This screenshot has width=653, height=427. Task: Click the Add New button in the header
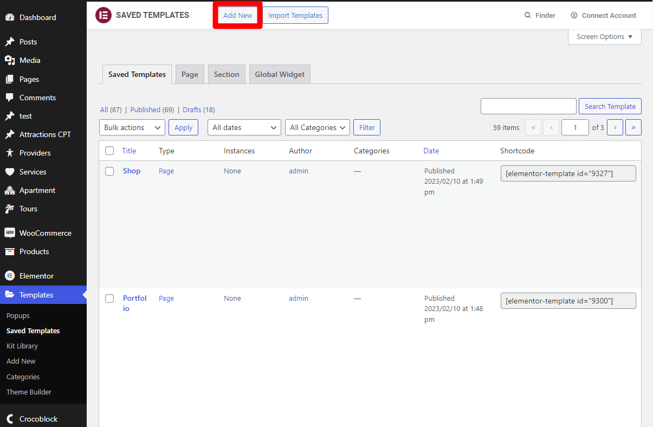(237, 15)
